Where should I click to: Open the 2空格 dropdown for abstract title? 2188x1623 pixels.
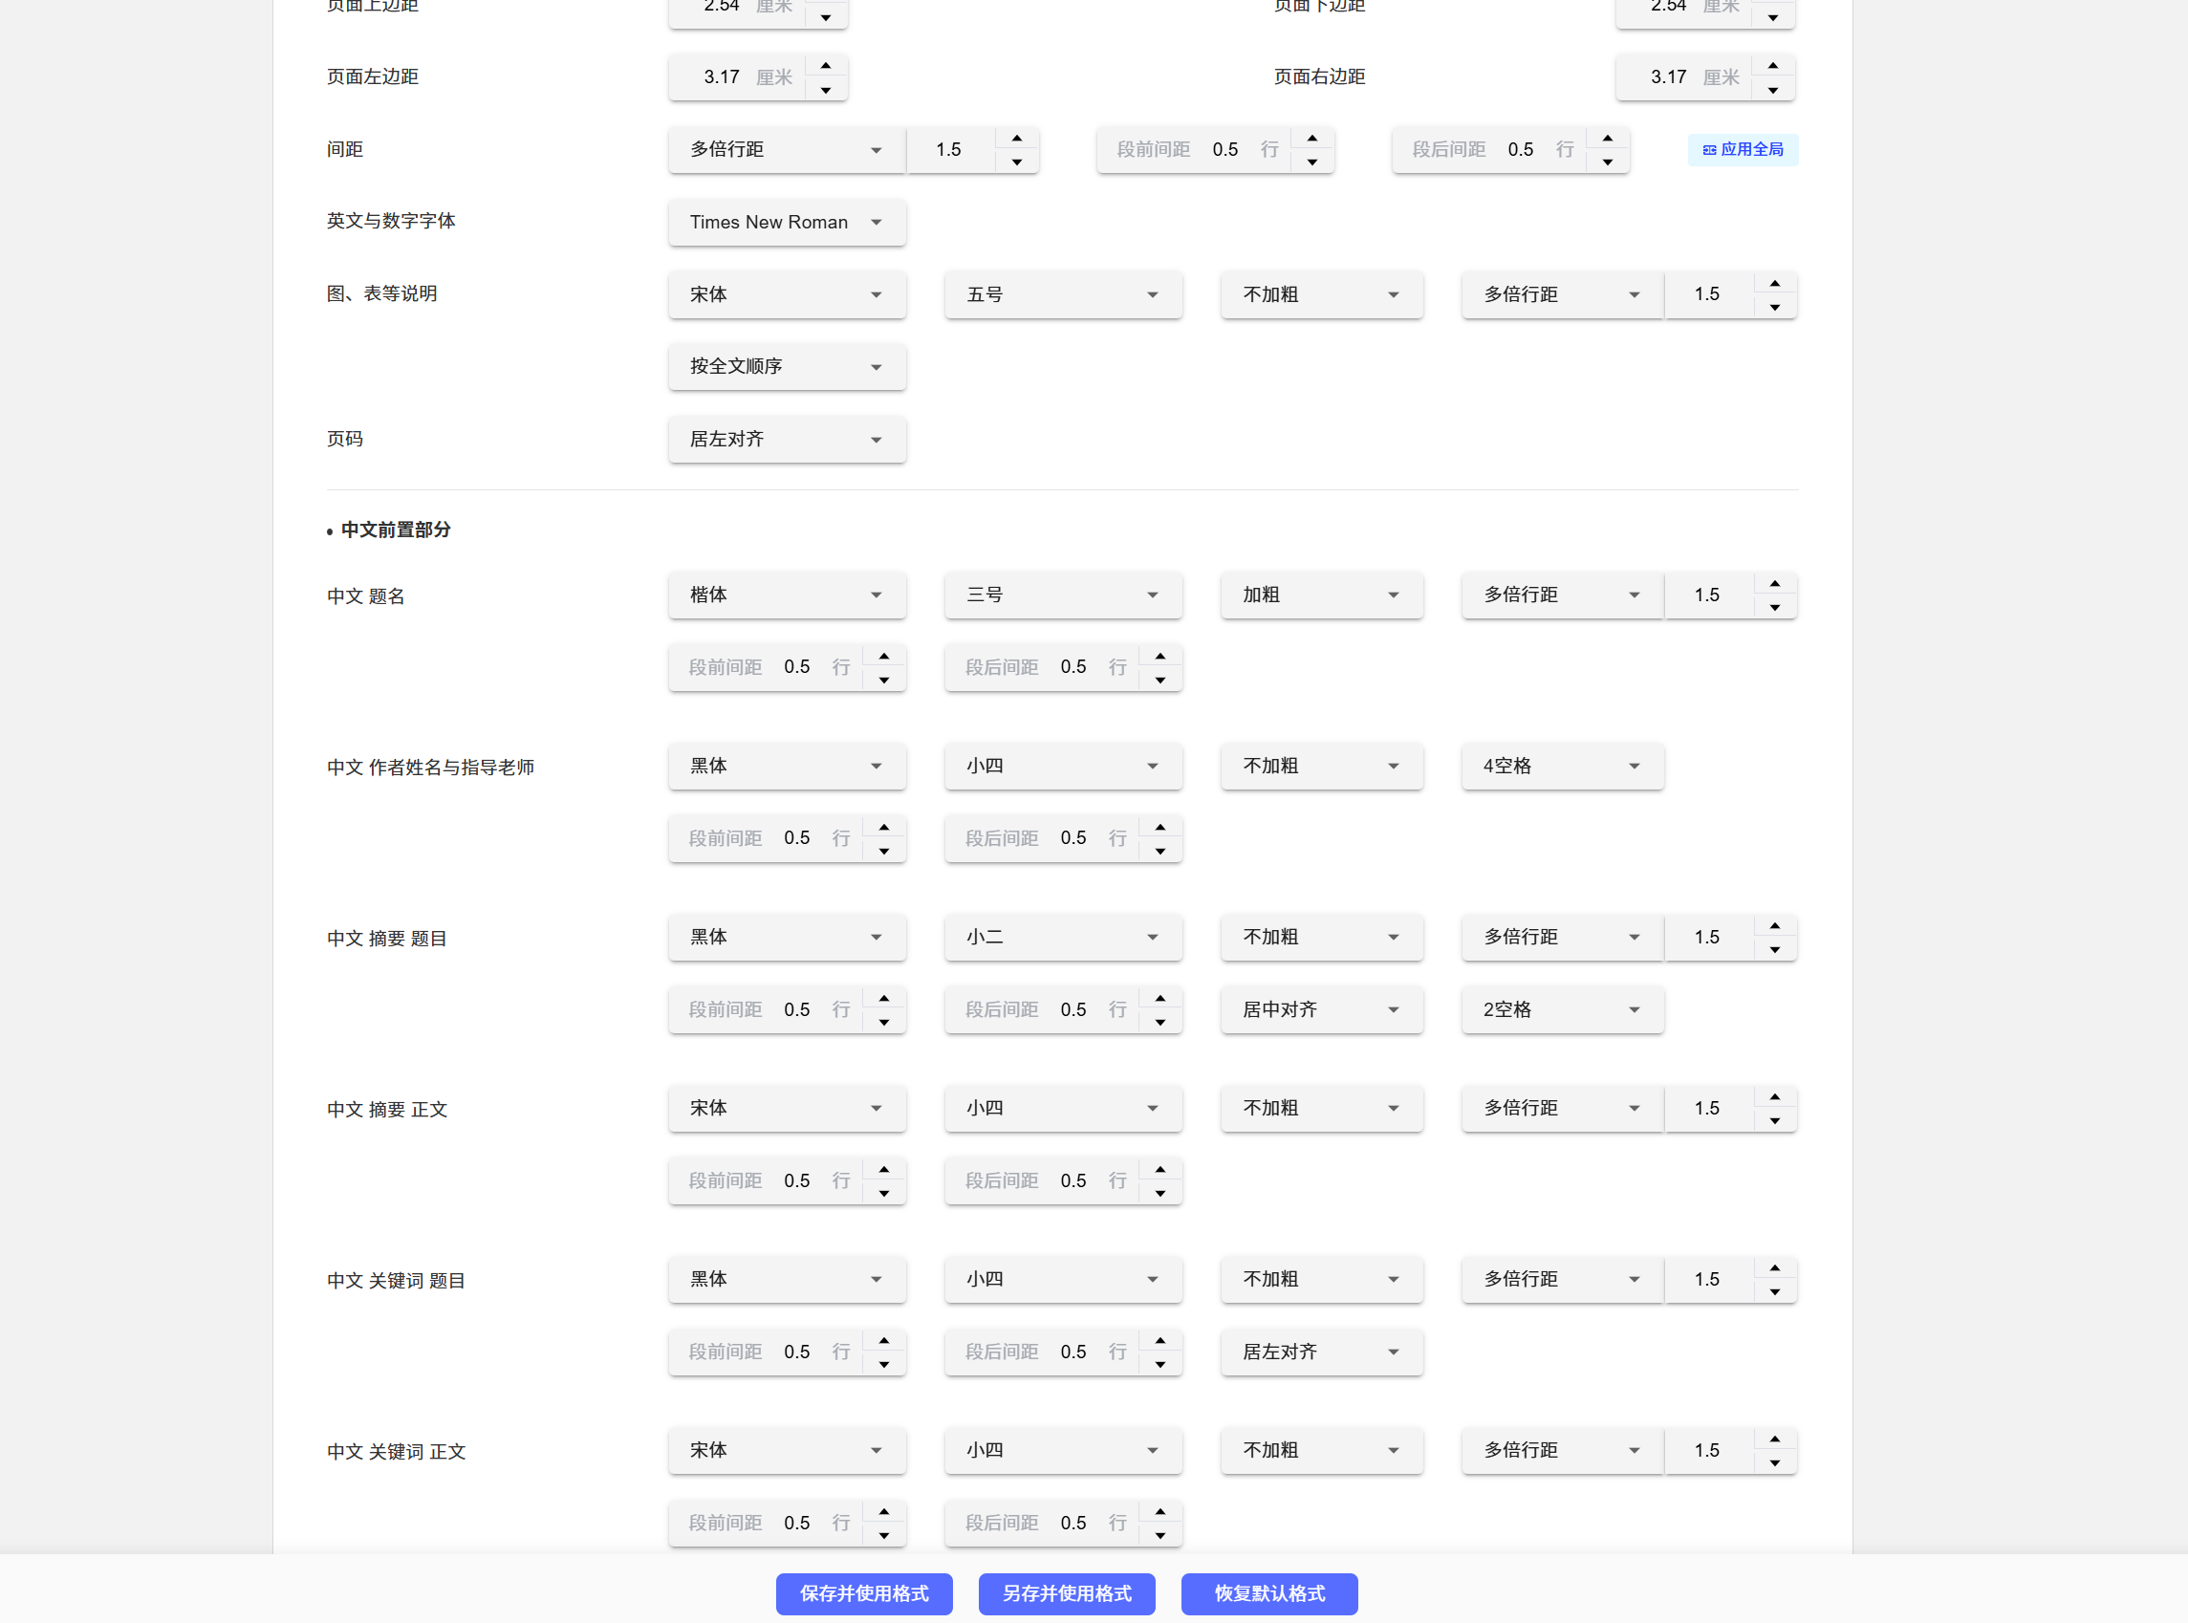click(1561, 1009)
